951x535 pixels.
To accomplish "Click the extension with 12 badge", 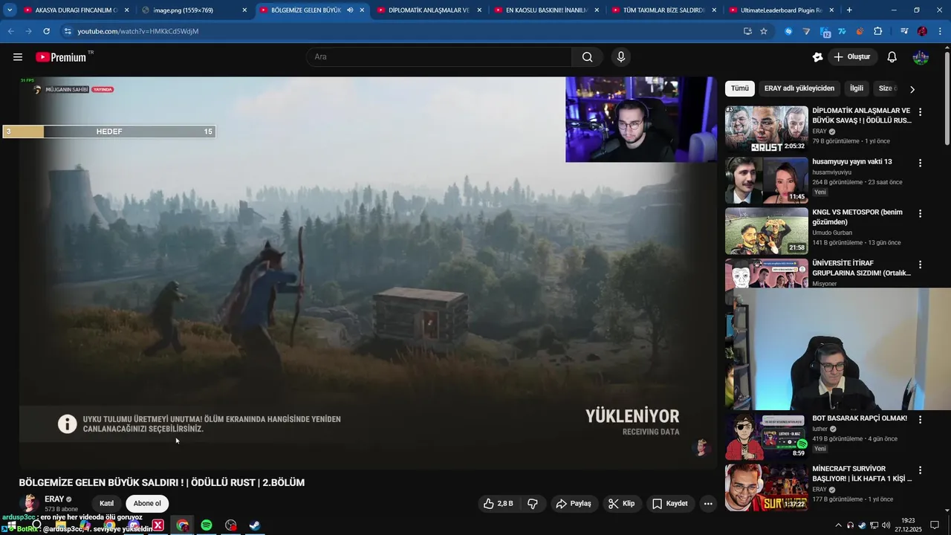I will 825,31.
